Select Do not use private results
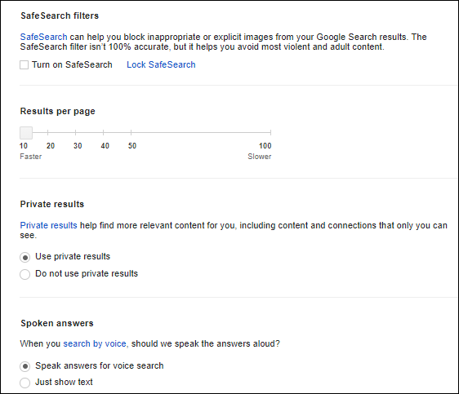This screenshot has height=394, width=459. [x=25, y=274]
